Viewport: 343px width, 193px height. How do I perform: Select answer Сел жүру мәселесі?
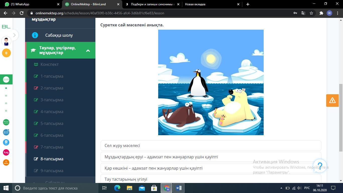[x=211, y=146]
